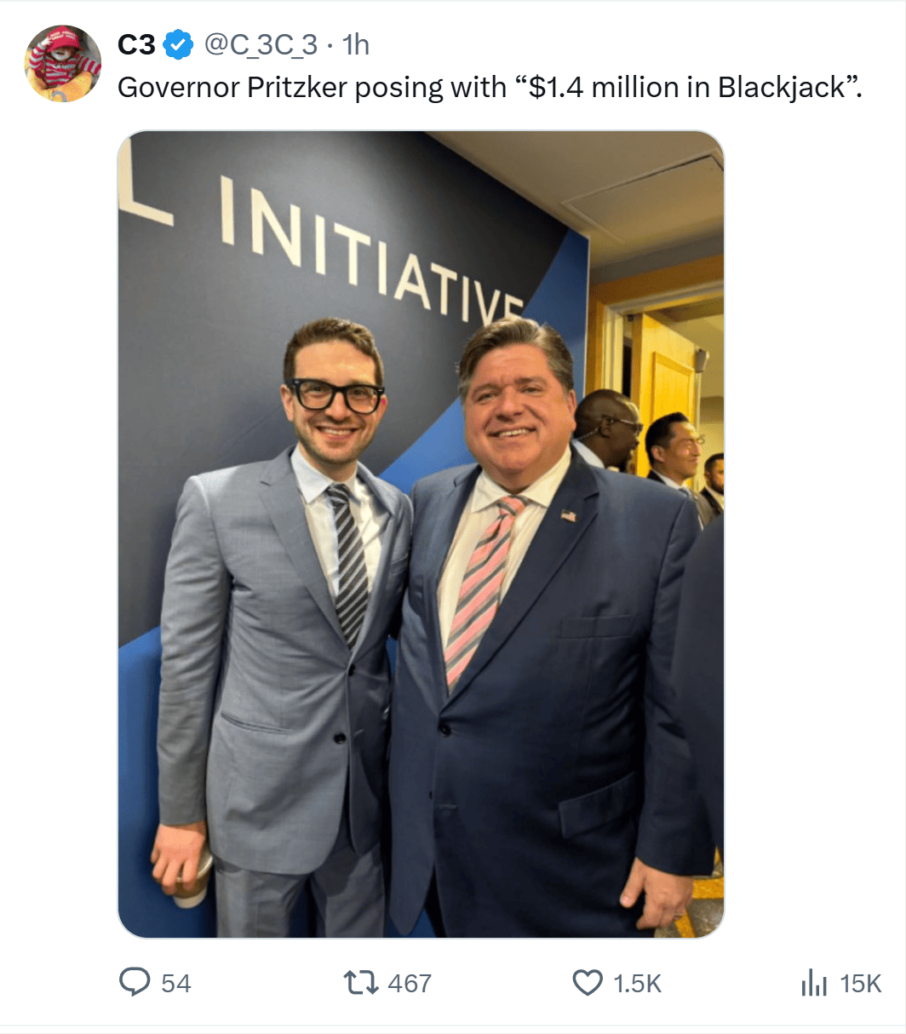This screenshot has width=906, height=1034.
Task: Like the post with the heart icon
Action: click(587, 983)
